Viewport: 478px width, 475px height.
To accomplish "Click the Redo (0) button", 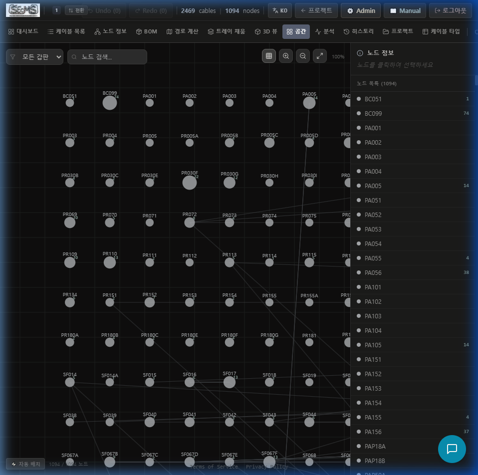I will click(151, 10).
